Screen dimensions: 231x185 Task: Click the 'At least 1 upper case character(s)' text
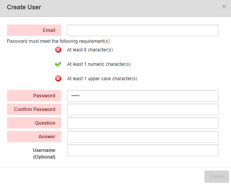point(102,79)
